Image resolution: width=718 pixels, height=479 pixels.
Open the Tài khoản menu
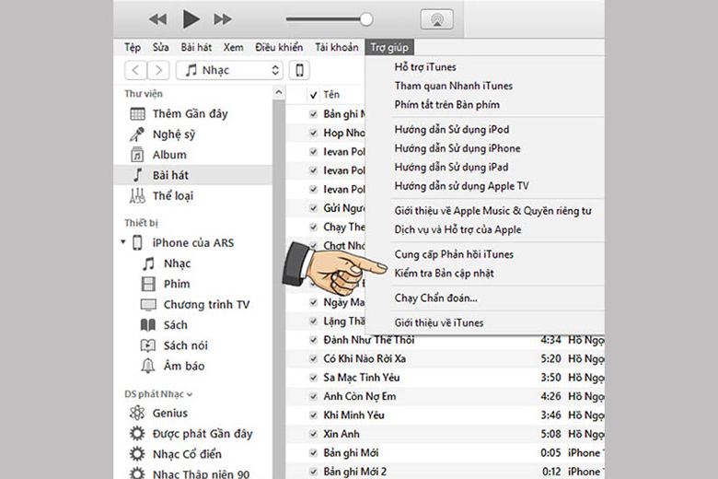click(x=337, y=47)
